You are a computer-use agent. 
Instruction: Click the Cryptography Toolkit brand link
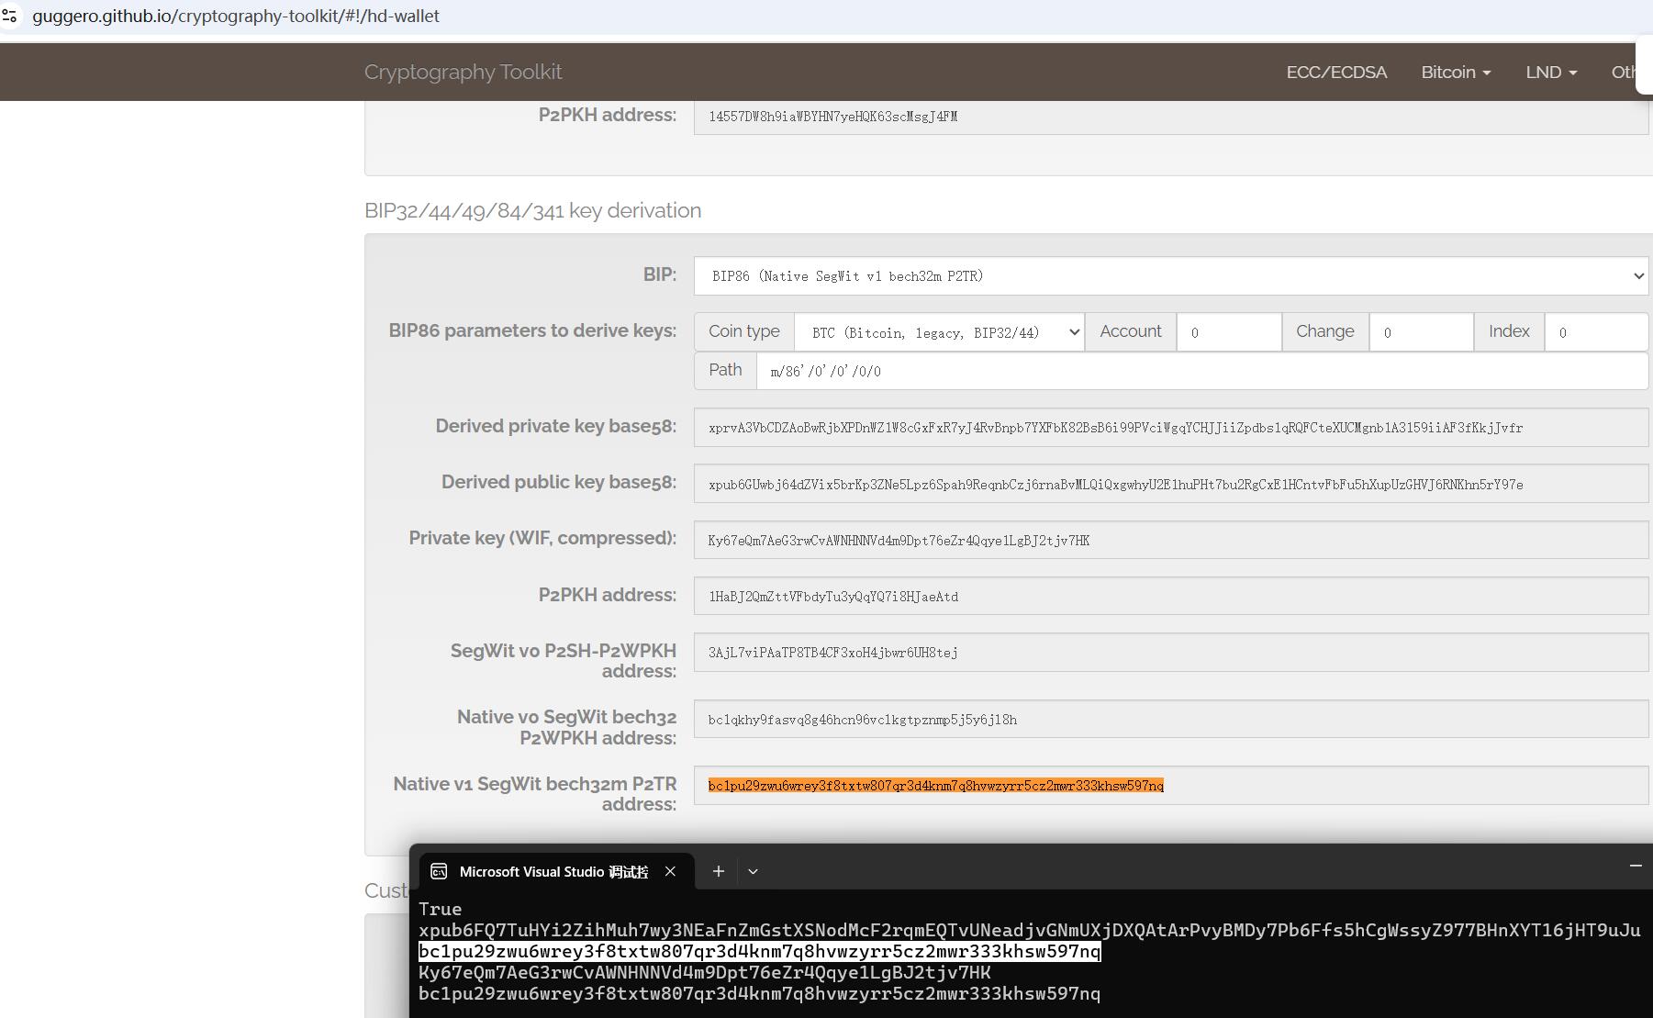463,72
